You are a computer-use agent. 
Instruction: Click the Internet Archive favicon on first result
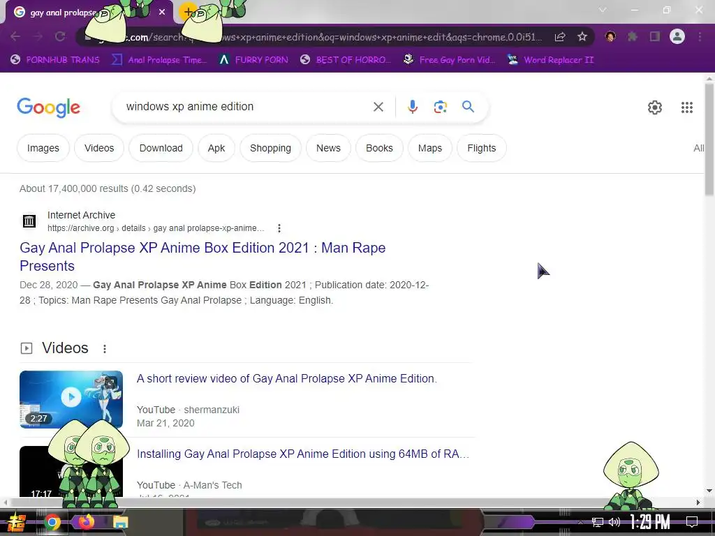29,221
